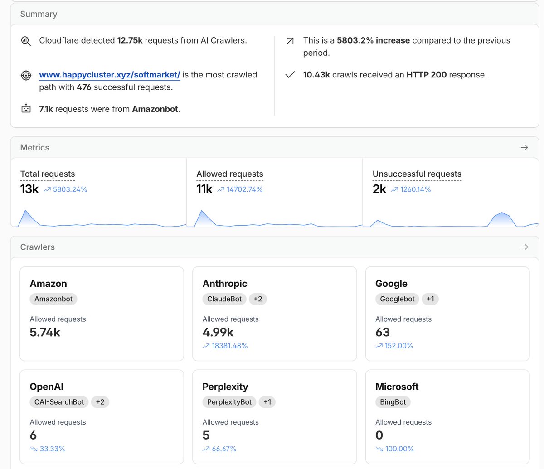Click the 5.74k allowed requests value
The height and width of the screenshot is (469, 544).
[x=45, y=332]
